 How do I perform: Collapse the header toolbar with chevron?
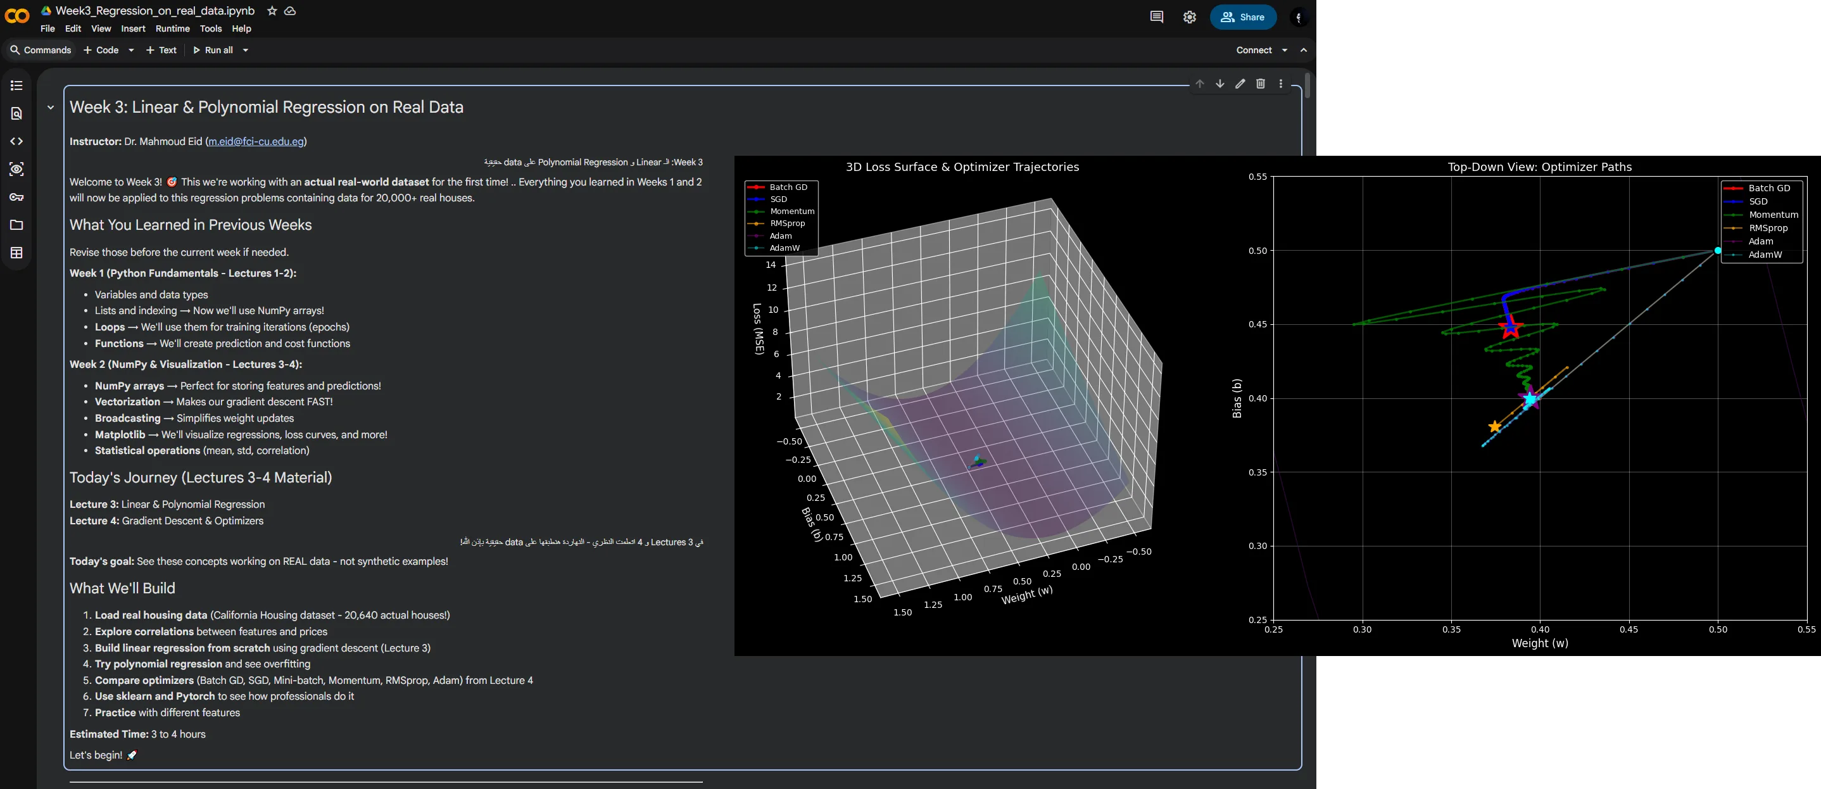[1304, 50]
